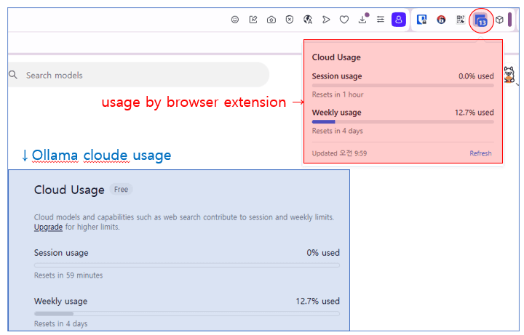Click the page Session usage progress bar
Screen dimensions: 524x335
point(187,265)
